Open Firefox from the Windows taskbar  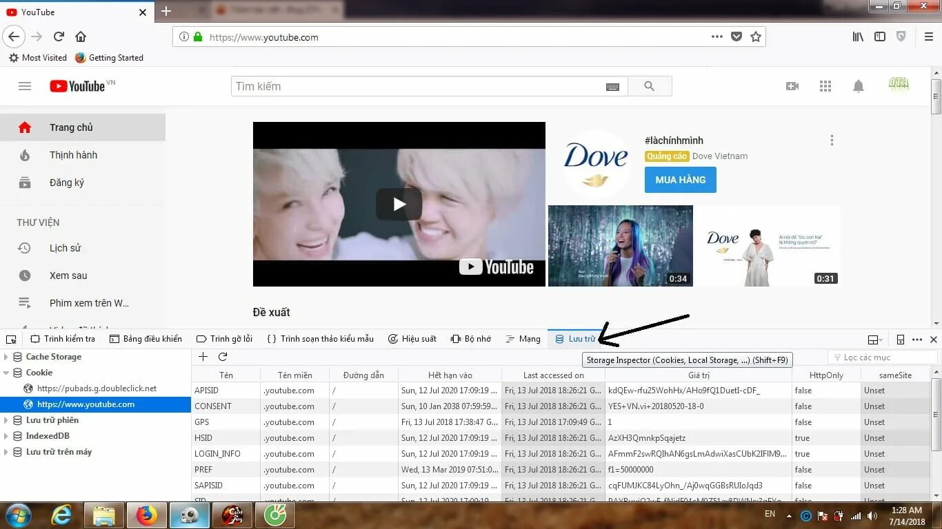click(146, 515)
